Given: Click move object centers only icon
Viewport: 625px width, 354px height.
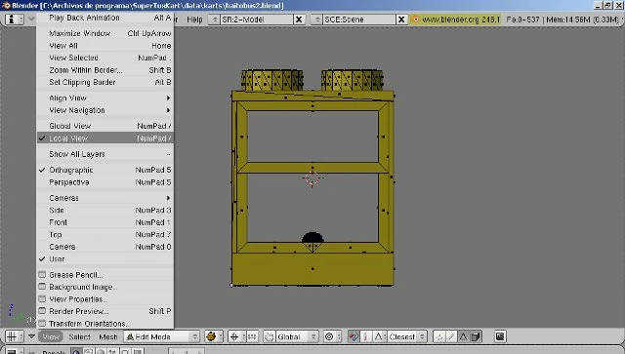Looking at the screenshot, I should [x=252, y=336].
